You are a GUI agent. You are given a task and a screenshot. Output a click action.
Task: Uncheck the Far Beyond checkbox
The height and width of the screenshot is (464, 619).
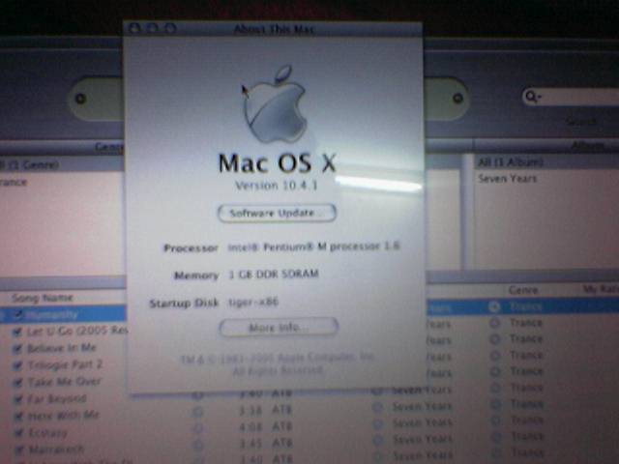(17, 399)
